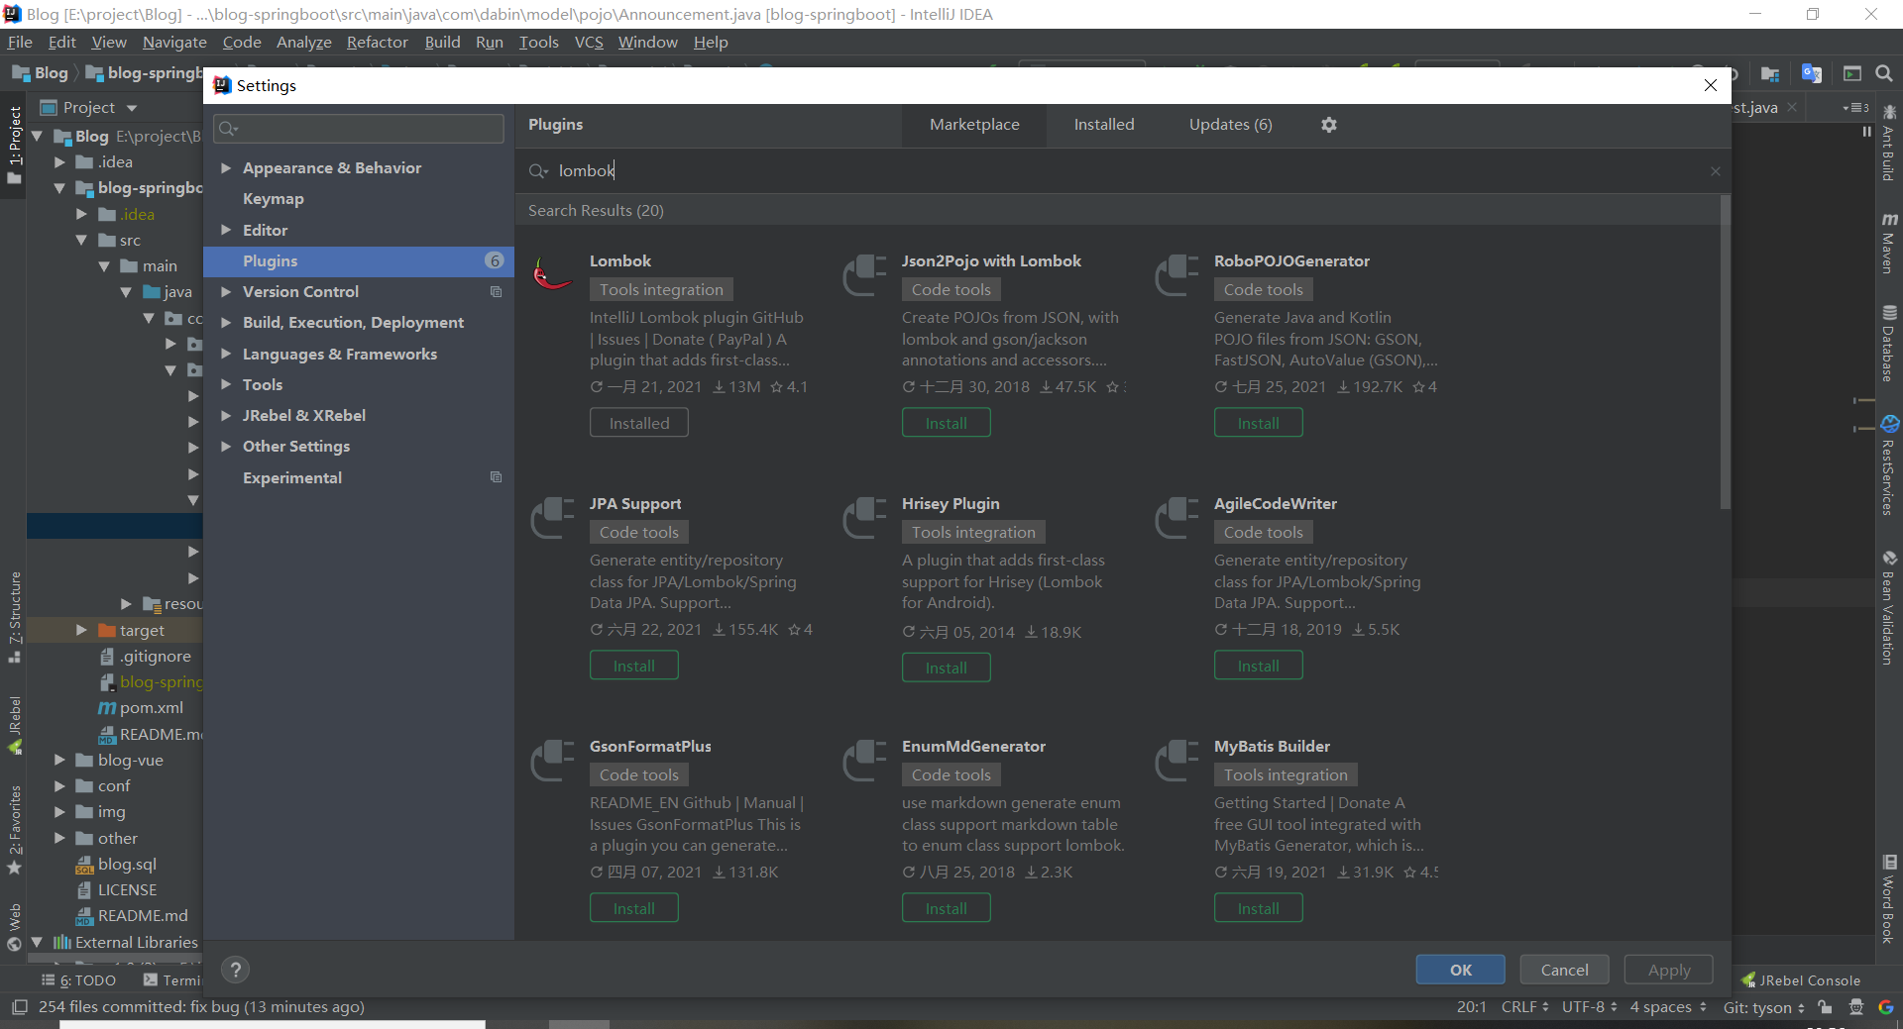Open the Database tool window
The height and width of the screenshot is (1029, 1903).
[1889, 343]
